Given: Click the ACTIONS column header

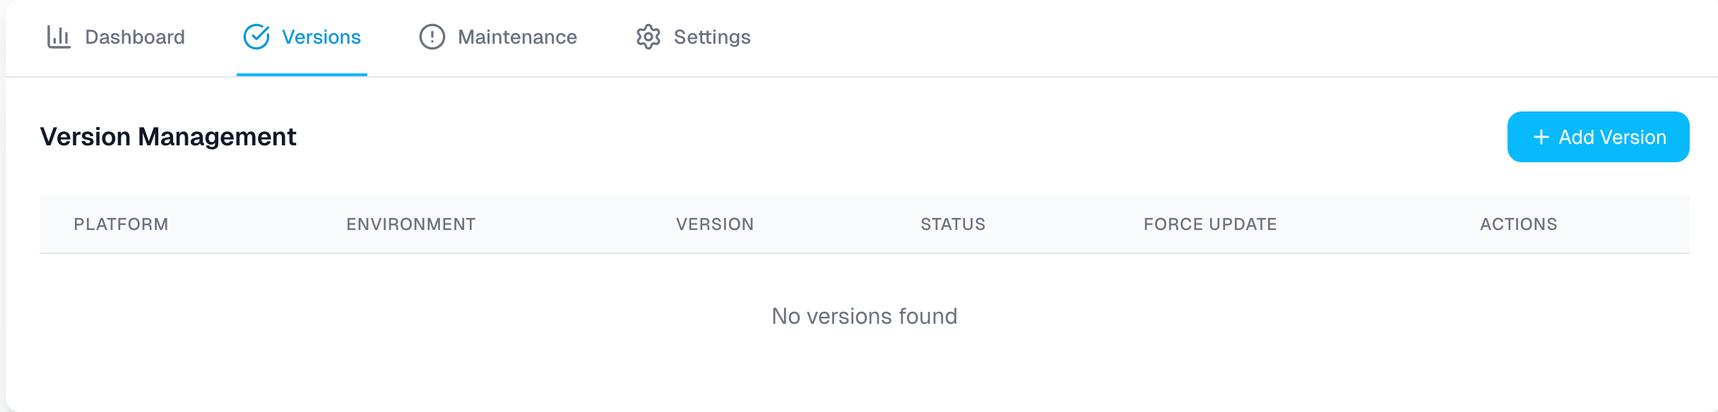Looking at the screenshot, I should tap(1517, 224).
